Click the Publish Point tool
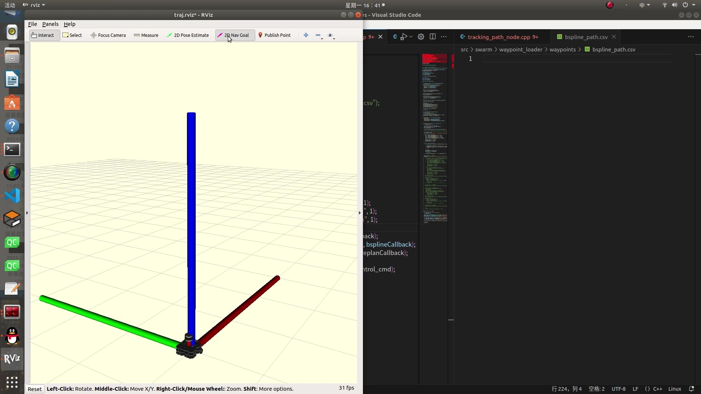 coord(275,35)
